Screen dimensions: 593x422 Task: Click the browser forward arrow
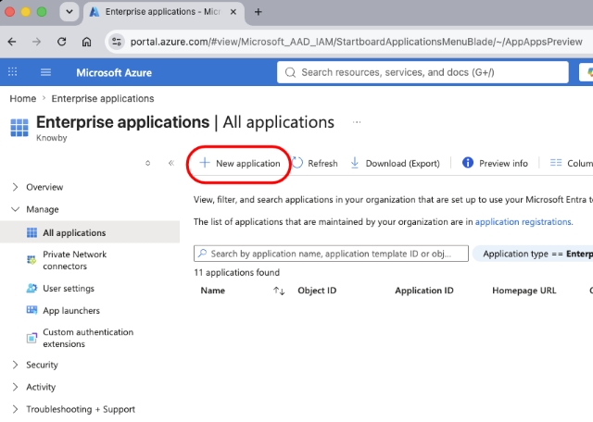coord(36,42)
